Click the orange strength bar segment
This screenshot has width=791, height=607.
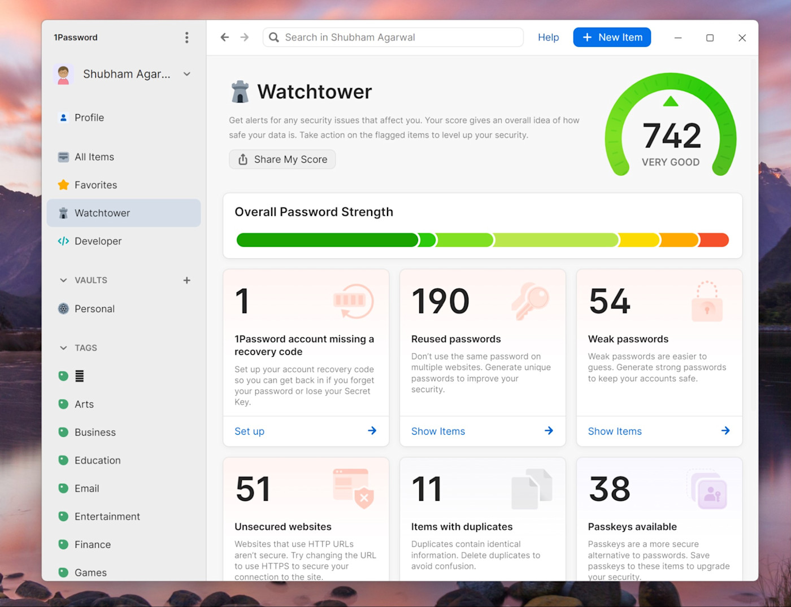point(680,240)
